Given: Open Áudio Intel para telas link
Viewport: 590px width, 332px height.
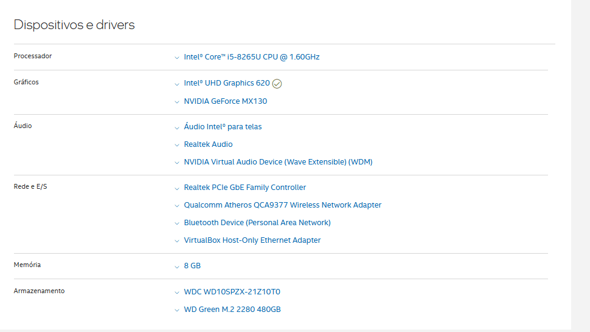Looking at the screenshot, I should point(223,127).
